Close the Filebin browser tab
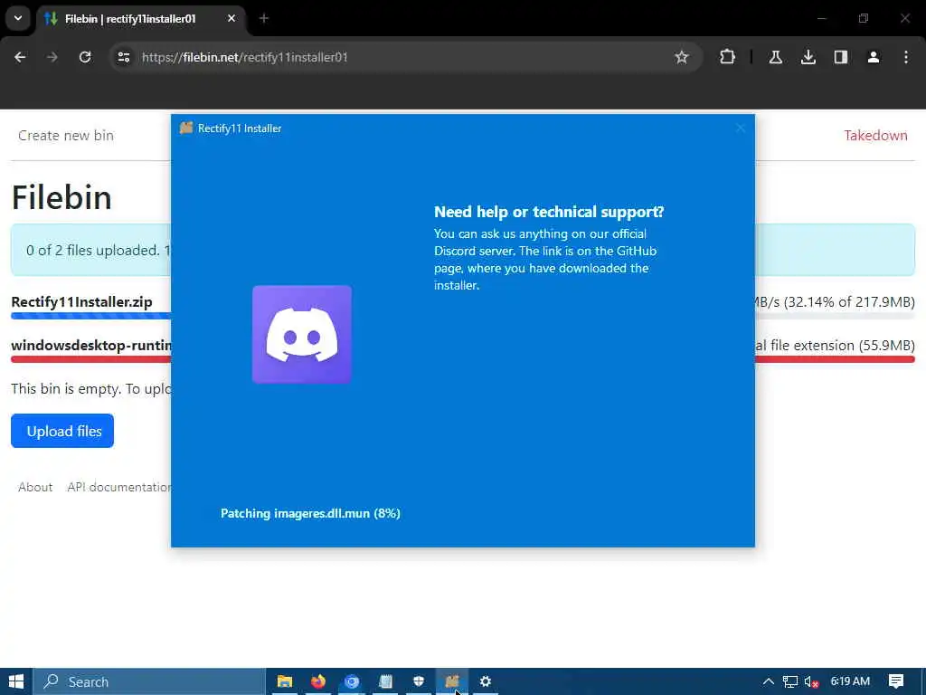Screen dimensions: 926x695 231,18
